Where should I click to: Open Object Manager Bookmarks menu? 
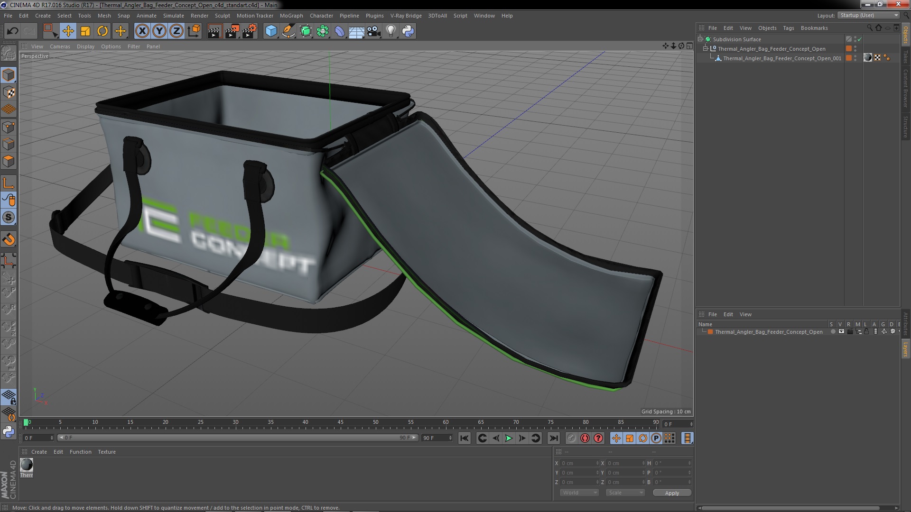click(x=814, y=28)
